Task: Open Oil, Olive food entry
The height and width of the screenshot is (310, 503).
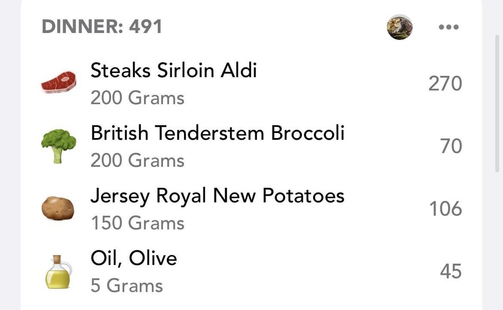Action: (x=134, y=258)
